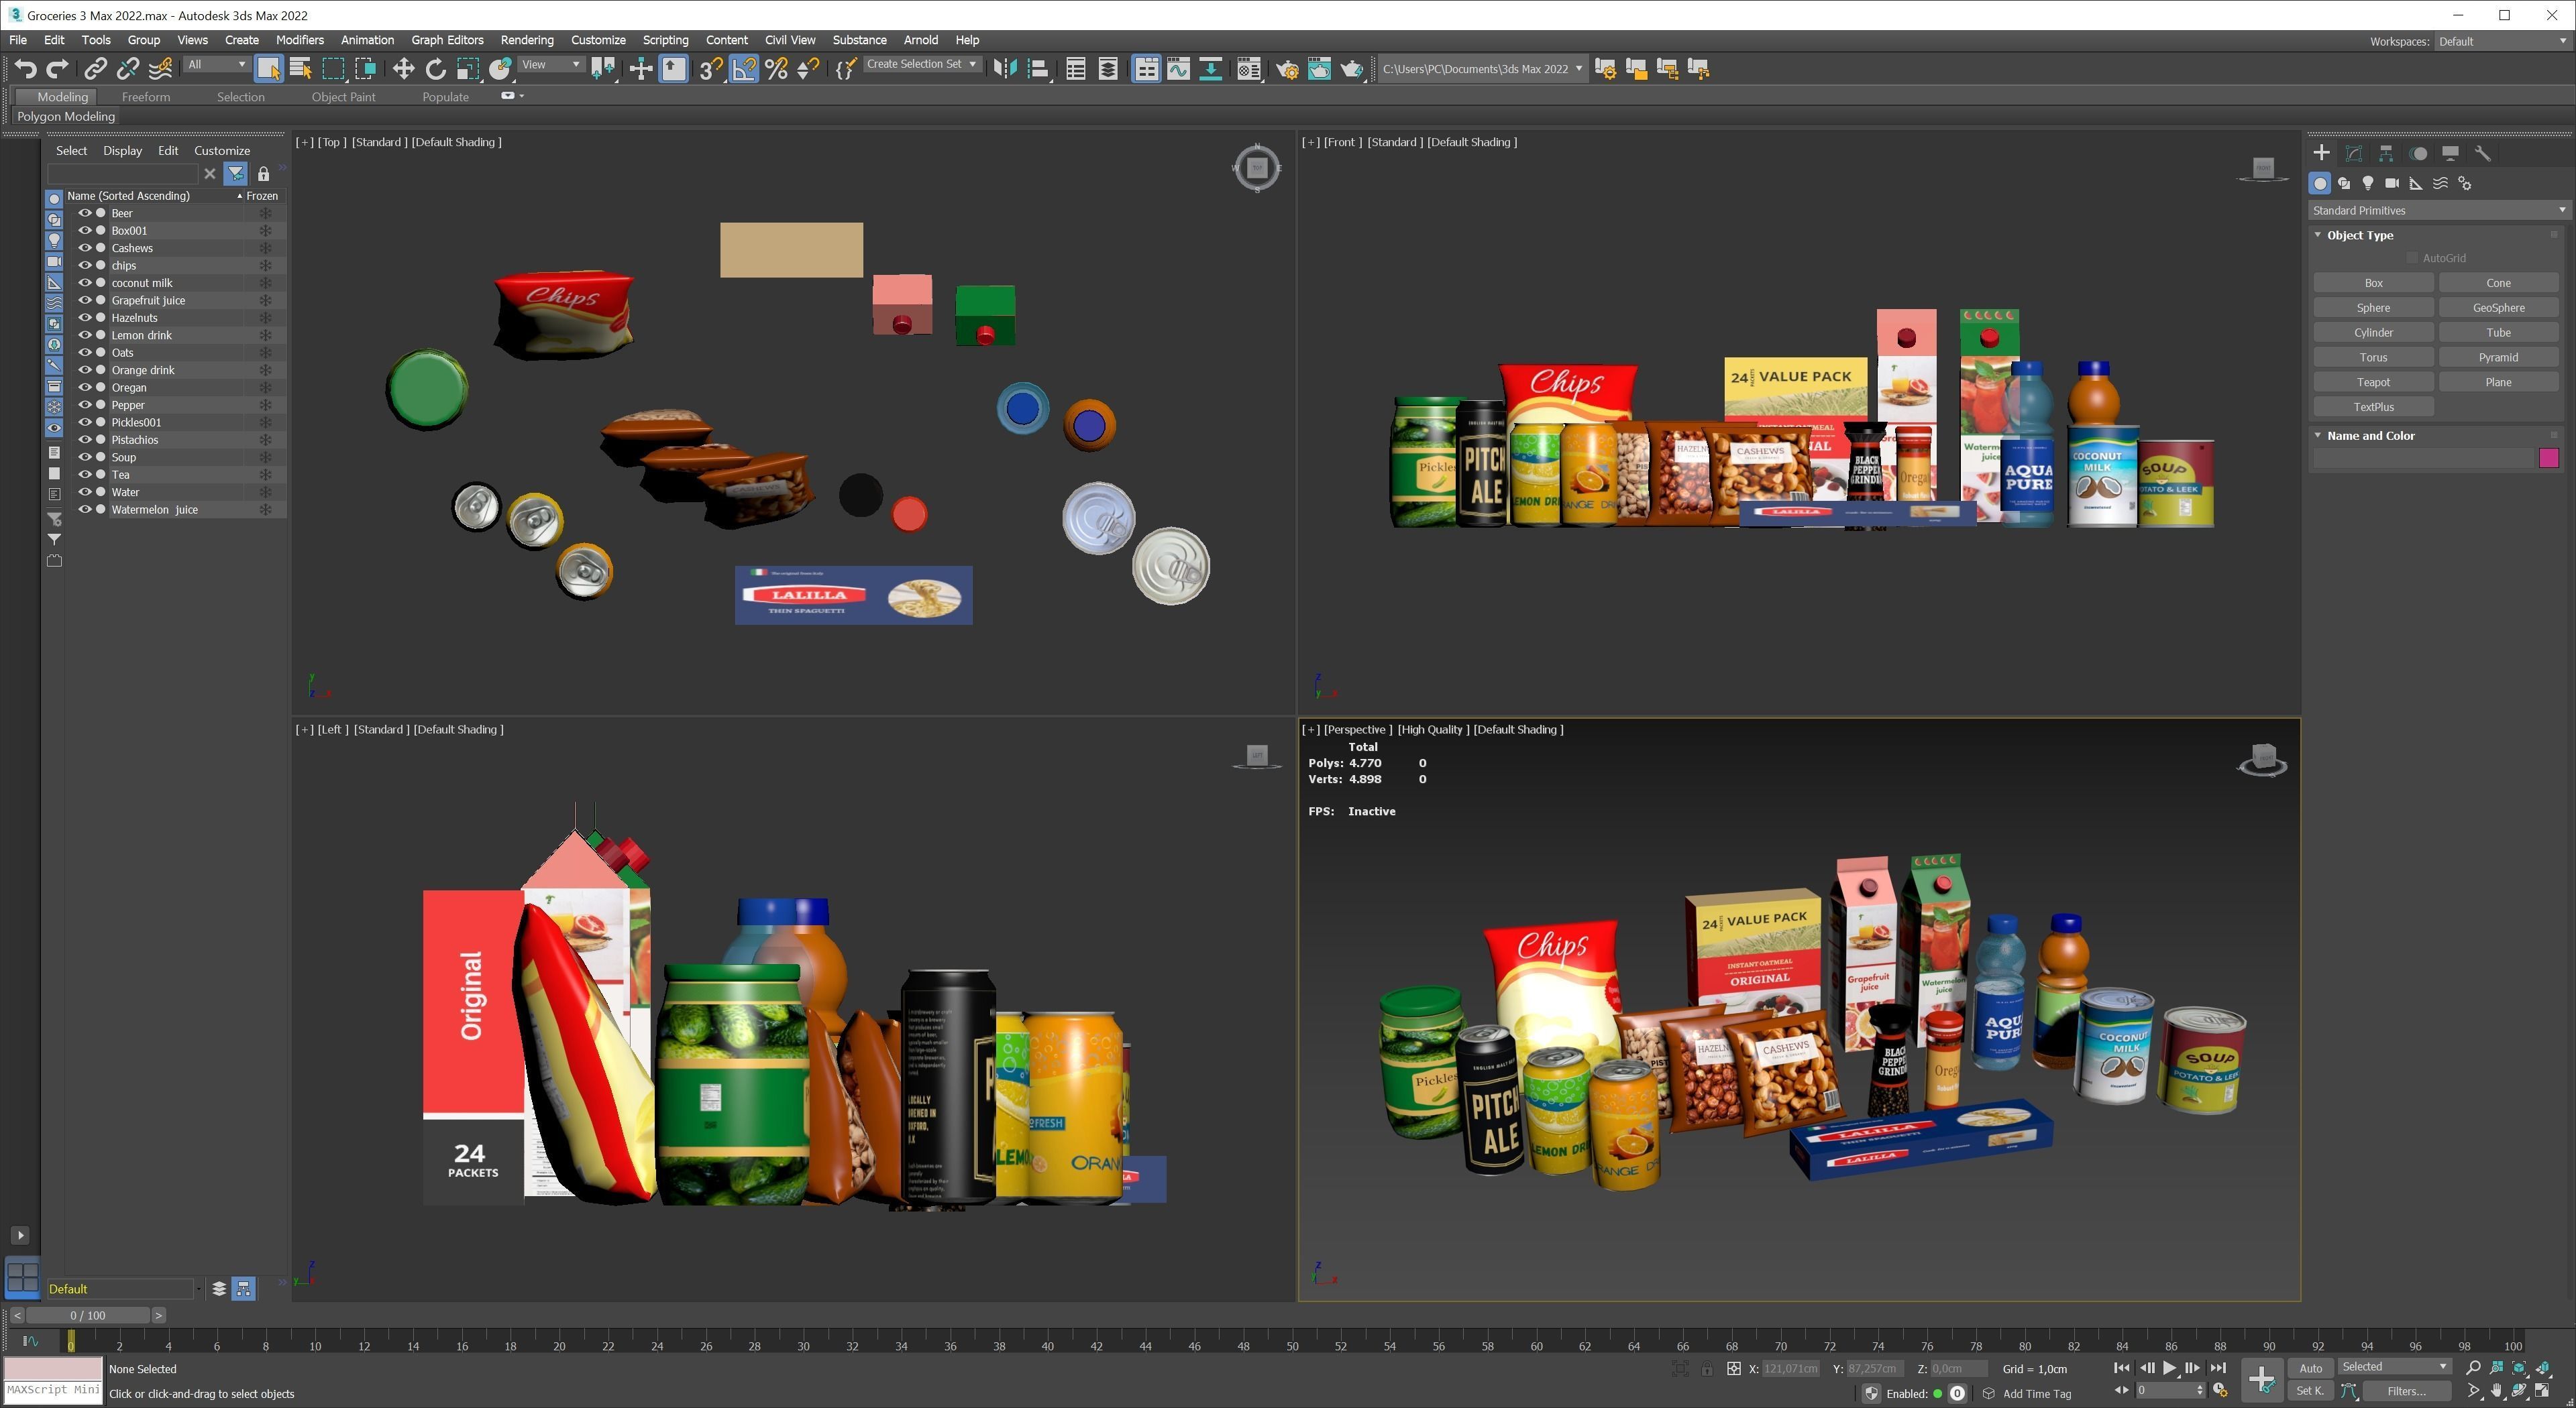
Task: Click the magenta object color swatch
Action: (x=2548, y=458)
